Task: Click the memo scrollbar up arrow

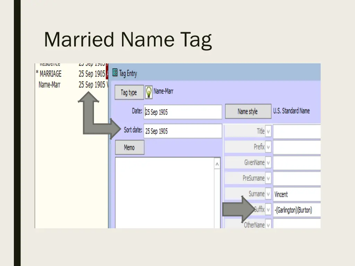Action: (217, 164)
